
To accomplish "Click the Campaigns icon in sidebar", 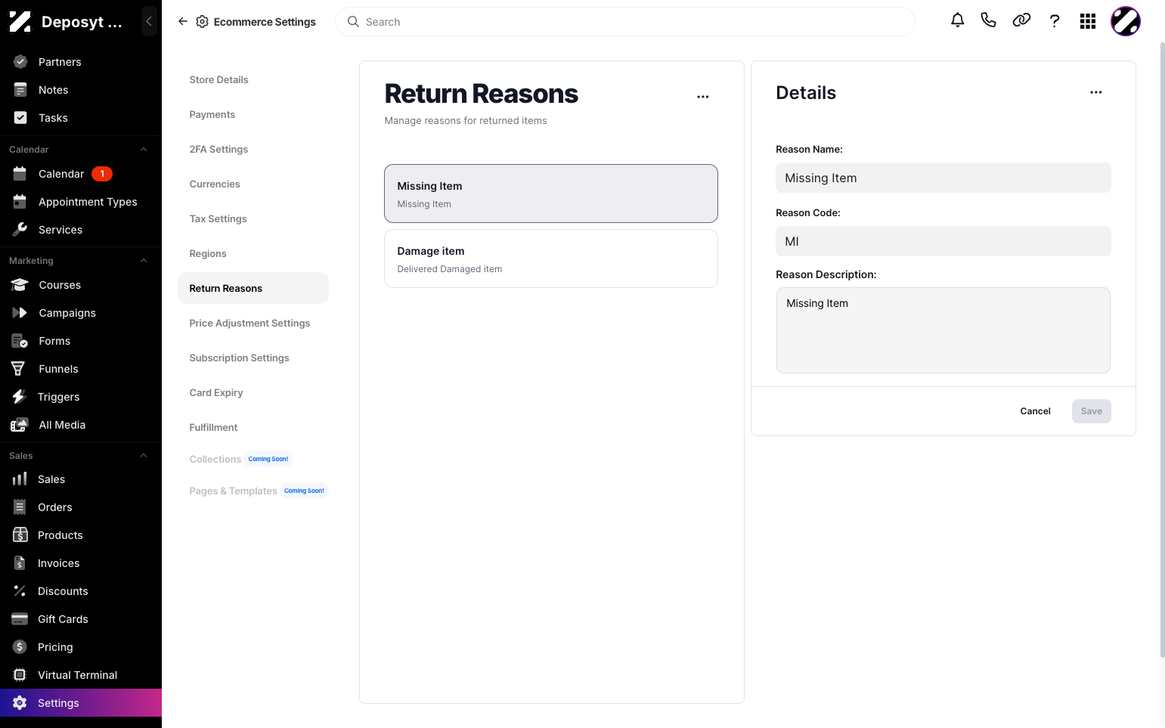I will pos(20,313).
